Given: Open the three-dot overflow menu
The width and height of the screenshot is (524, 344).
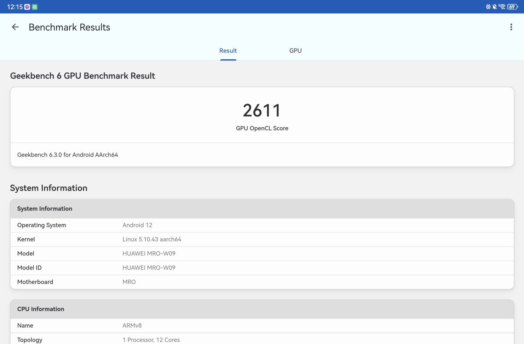Looking at the screenshot, I should click(x=511, y=27).
